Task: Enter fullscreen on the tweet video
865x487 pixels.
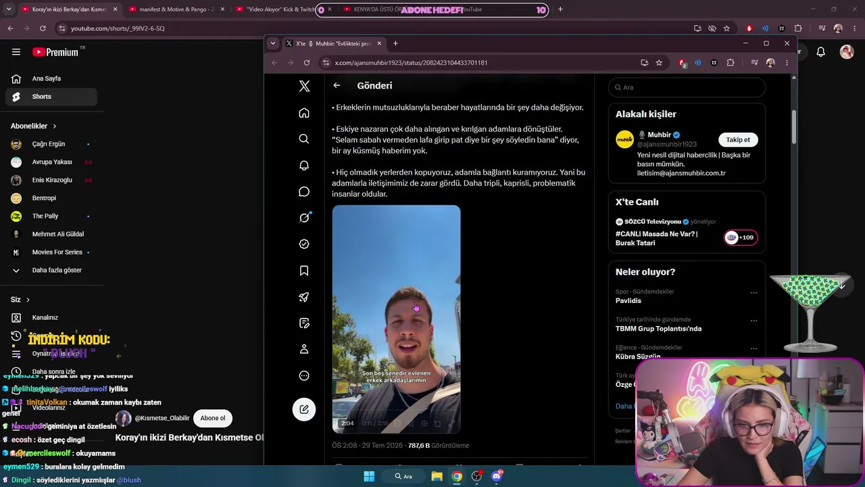Action: coord(450,423)
